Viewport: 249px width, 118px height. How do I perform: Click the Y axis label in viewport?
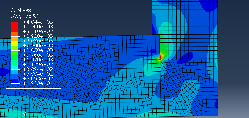point(24,114)
